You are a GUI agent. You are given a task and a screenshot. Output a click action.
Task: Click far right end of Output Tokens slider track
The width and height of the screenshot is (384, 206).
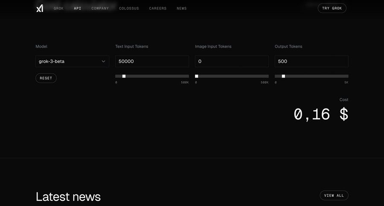(347, 76)
